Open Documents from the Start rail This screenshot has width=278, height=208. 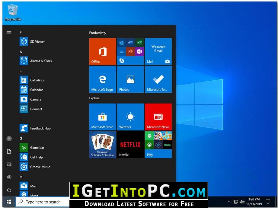(x=9, y=151)
